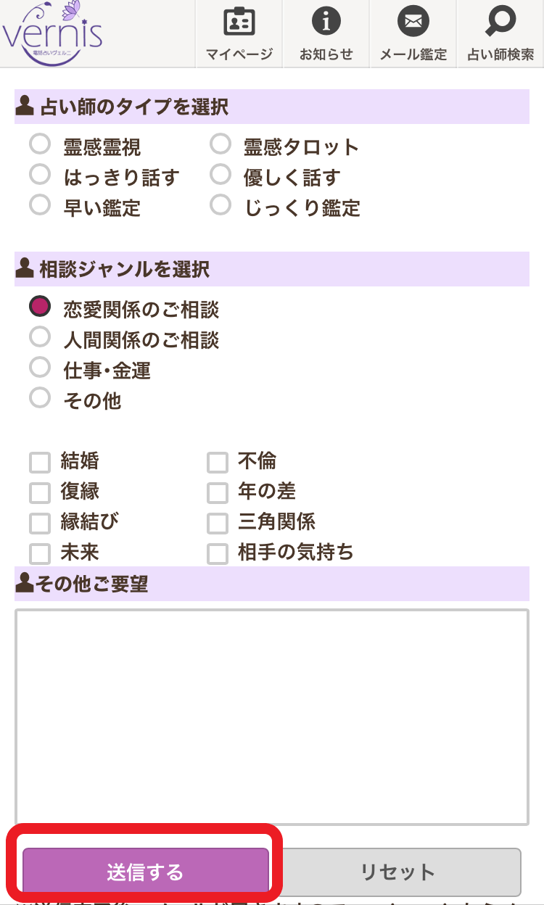The height and width of the screenshot is (905, 544).
Task: Select 霊感霊視 radio button
Action: (x=40, y=144)
